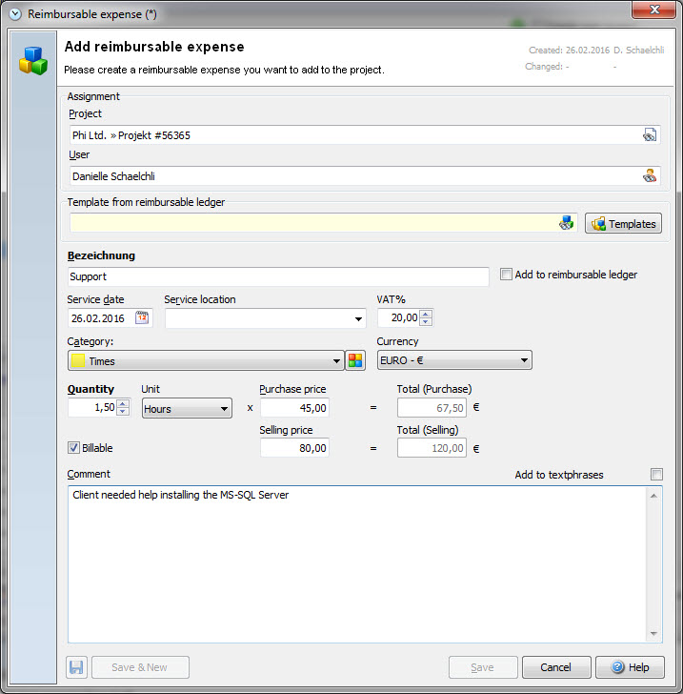Click the user picker icon in User field
The width and height of the screenshot is (683, 694).
point(650,175)
